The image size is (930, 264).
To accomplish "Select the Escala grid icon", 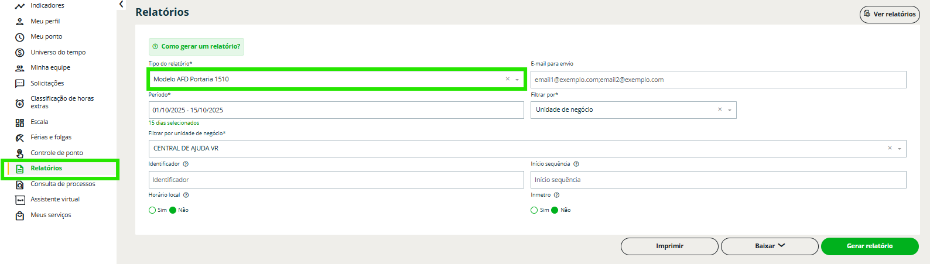I will 19,122.
